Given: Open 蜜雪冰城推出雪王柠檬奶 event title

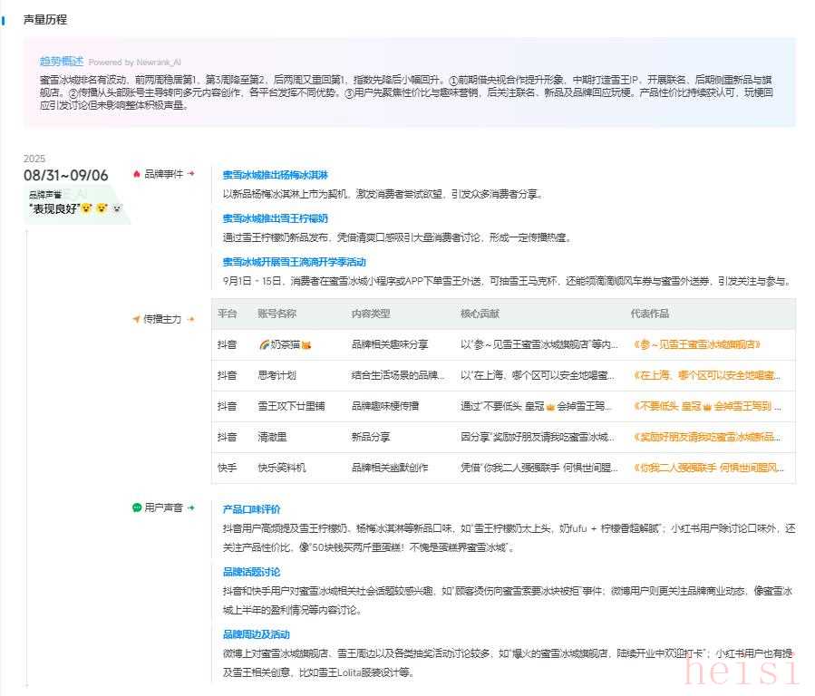Looking at the screenshot, I should tap(275, 218).
